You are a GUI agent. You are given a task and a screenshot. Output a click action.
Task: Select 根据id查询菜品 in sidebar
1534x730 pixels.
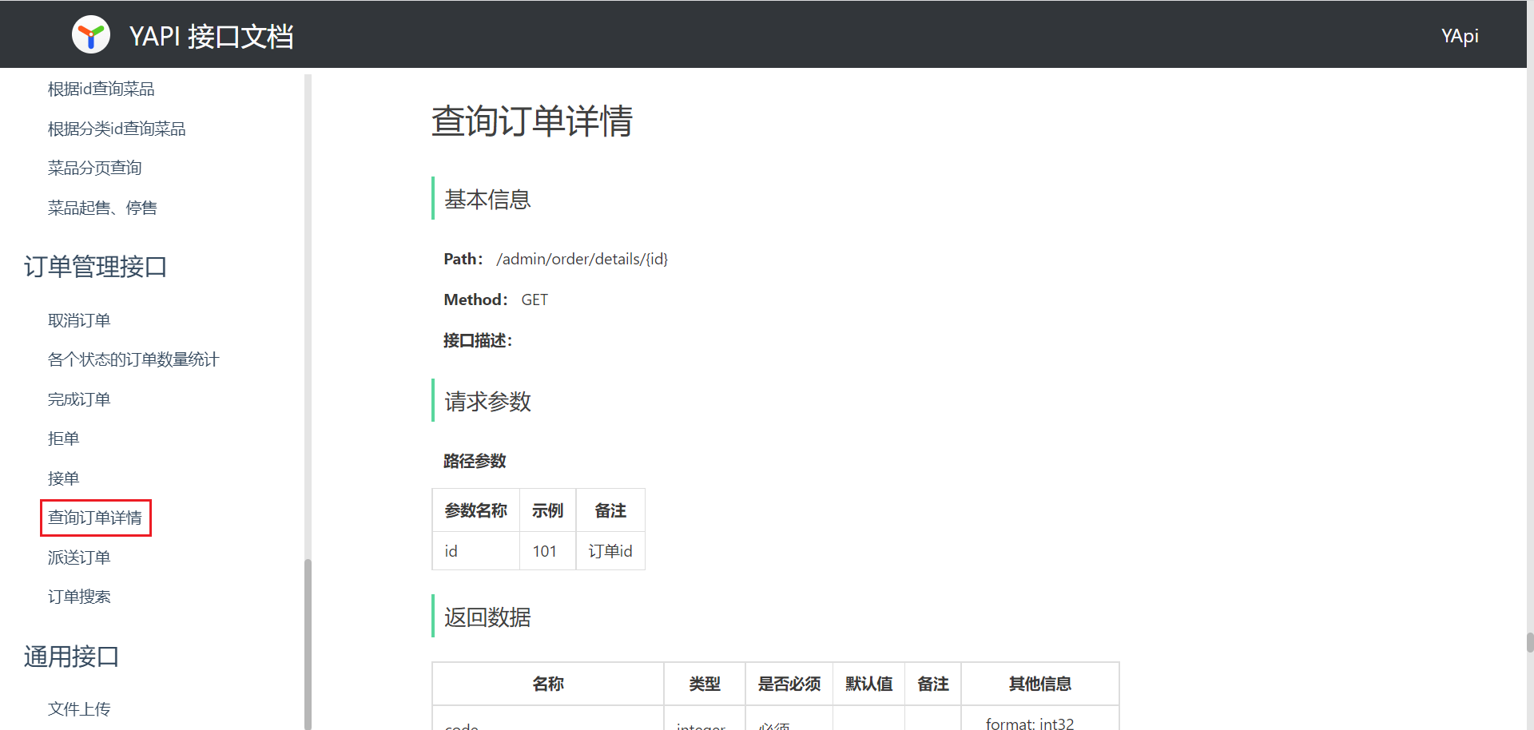(x=100, y=89)
